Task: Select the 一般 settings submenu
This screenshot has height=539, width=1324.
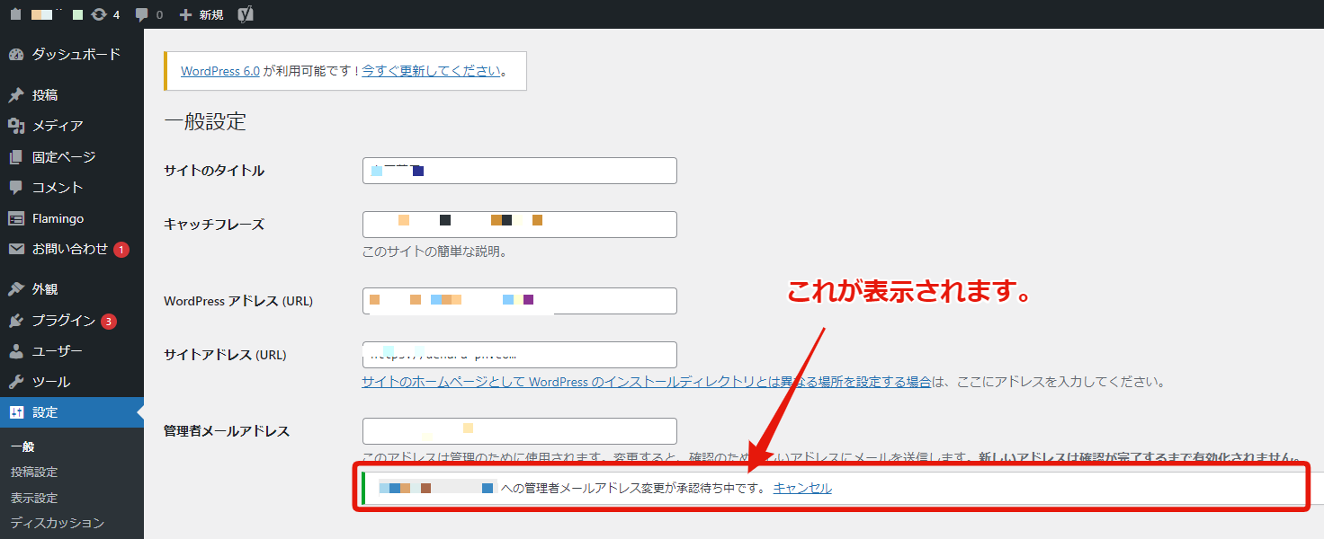Action: click(x=22, y=446)
